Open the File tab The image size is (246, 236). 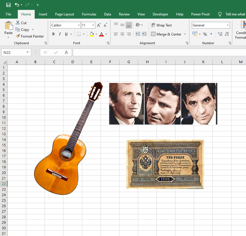click(8, 14)
